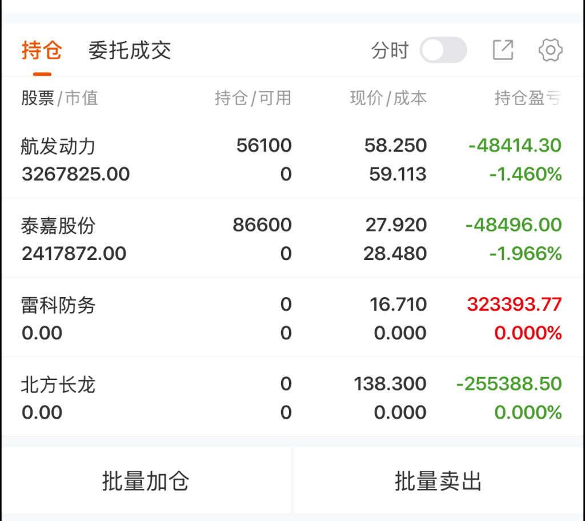This screenshot has height=521, width=585.
Task: Click 航发动力 current price 58.250
Action: [x=395, y=146]
